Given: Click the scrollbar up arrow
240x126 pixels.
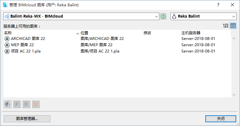Looking at the screenshot, I should [234, 38].
